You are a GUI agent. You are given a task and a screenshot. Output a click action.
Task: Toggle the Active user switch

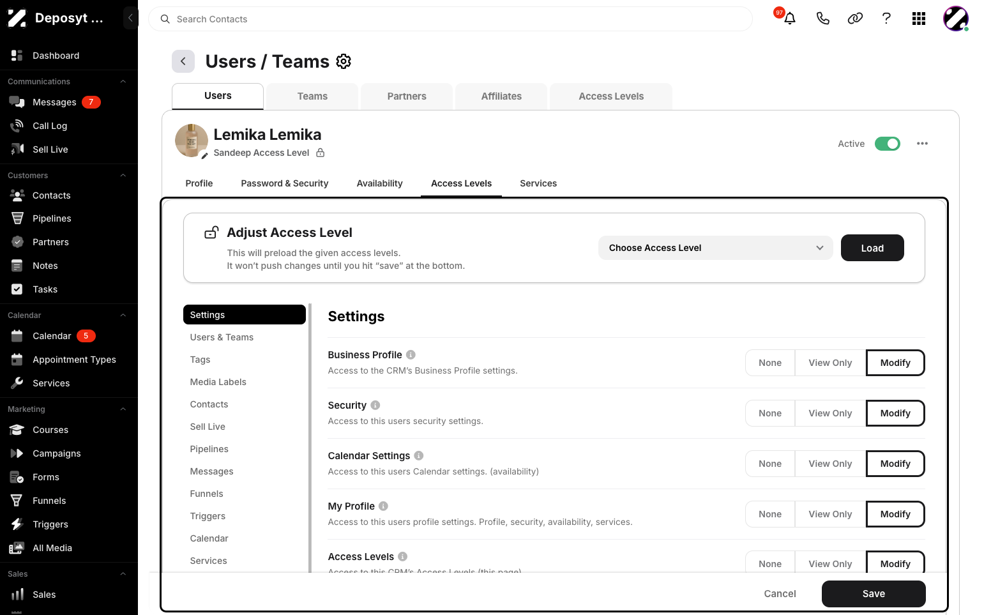click(x=887, y=144)
